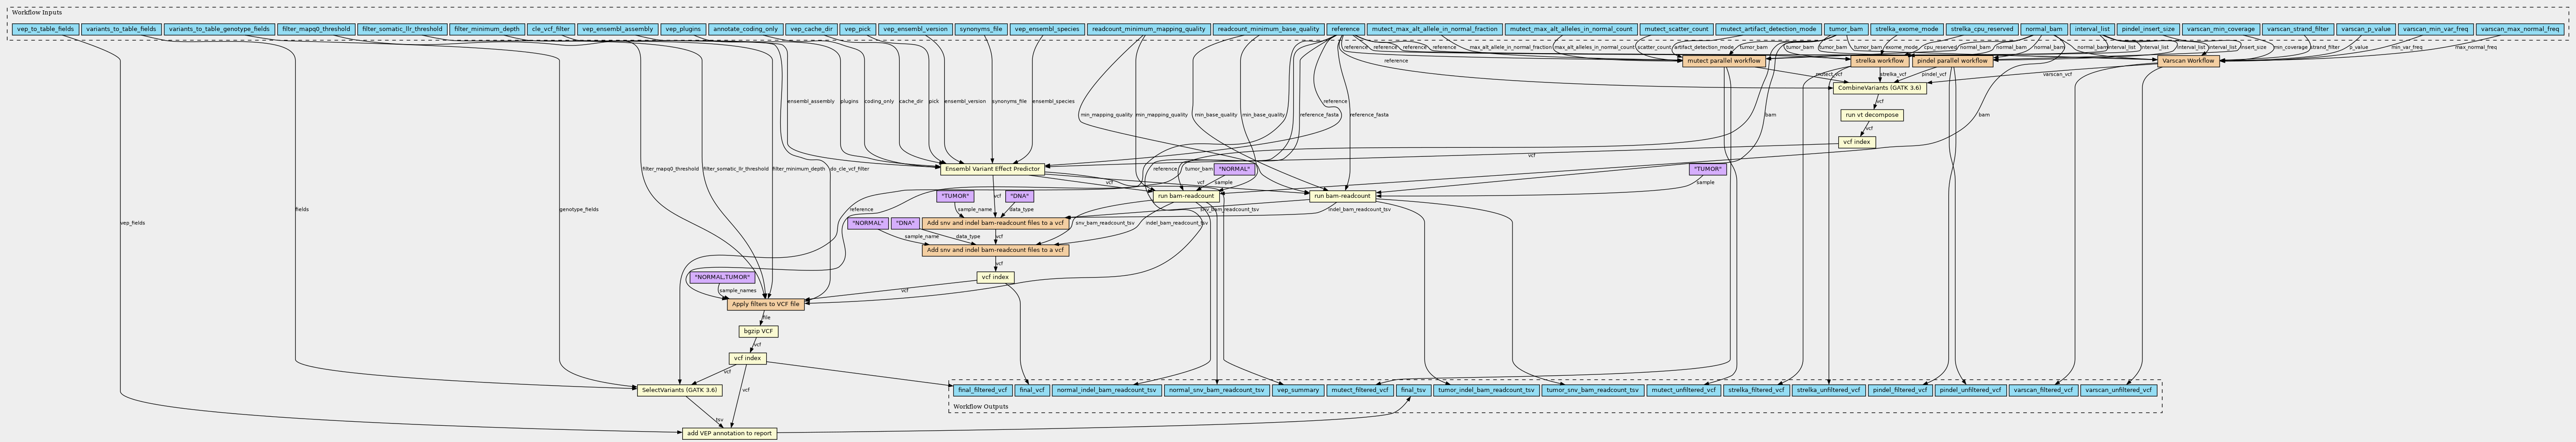Select the mutect_artifact_detection_mode input node
This screenshot has height=442, width=2576.
pos(1767,30)
